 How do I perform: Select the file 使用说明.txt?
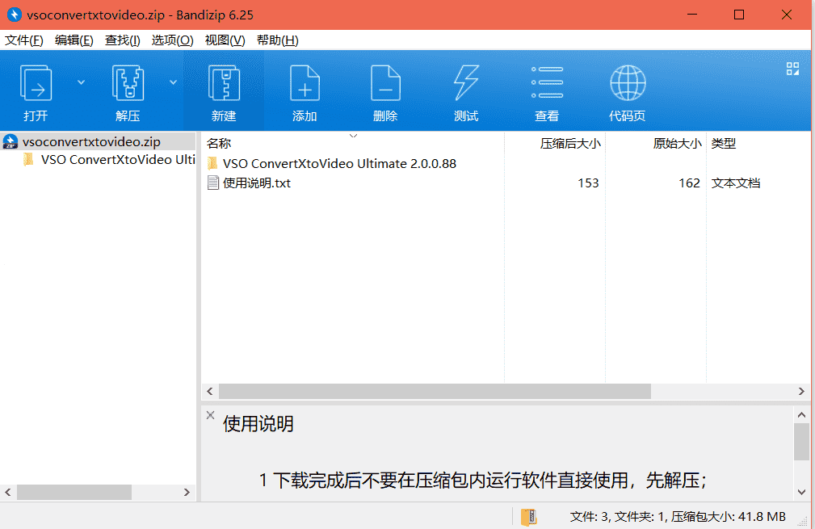257,183
